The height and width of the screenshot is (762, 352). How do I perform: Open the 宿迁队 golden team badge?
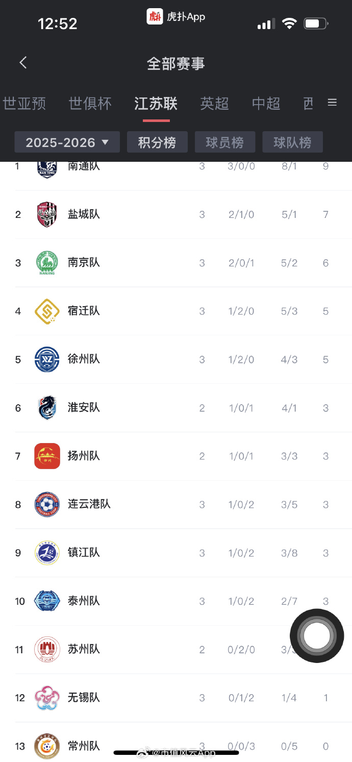pyautogui.click(x=47, y=311)
